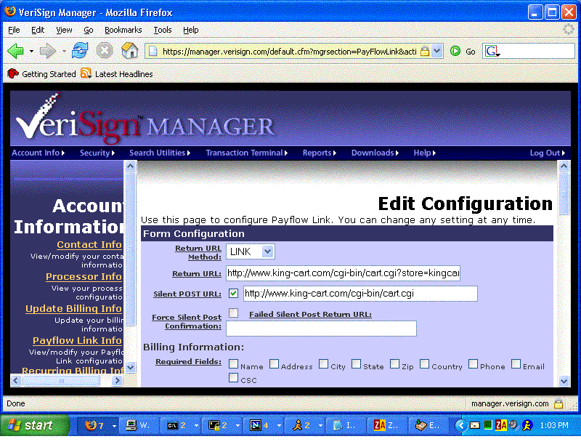This screenshot has height=447, width=581.
Task: Check the Address required field box
Action: (x=274, y=364)
